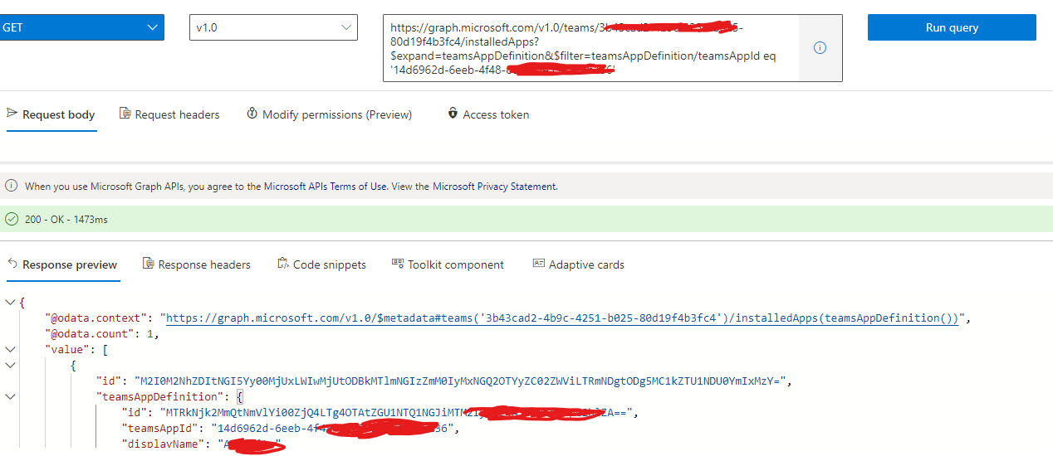
Task: Click the Code snippets icon
Action: [x=282, y=264]
